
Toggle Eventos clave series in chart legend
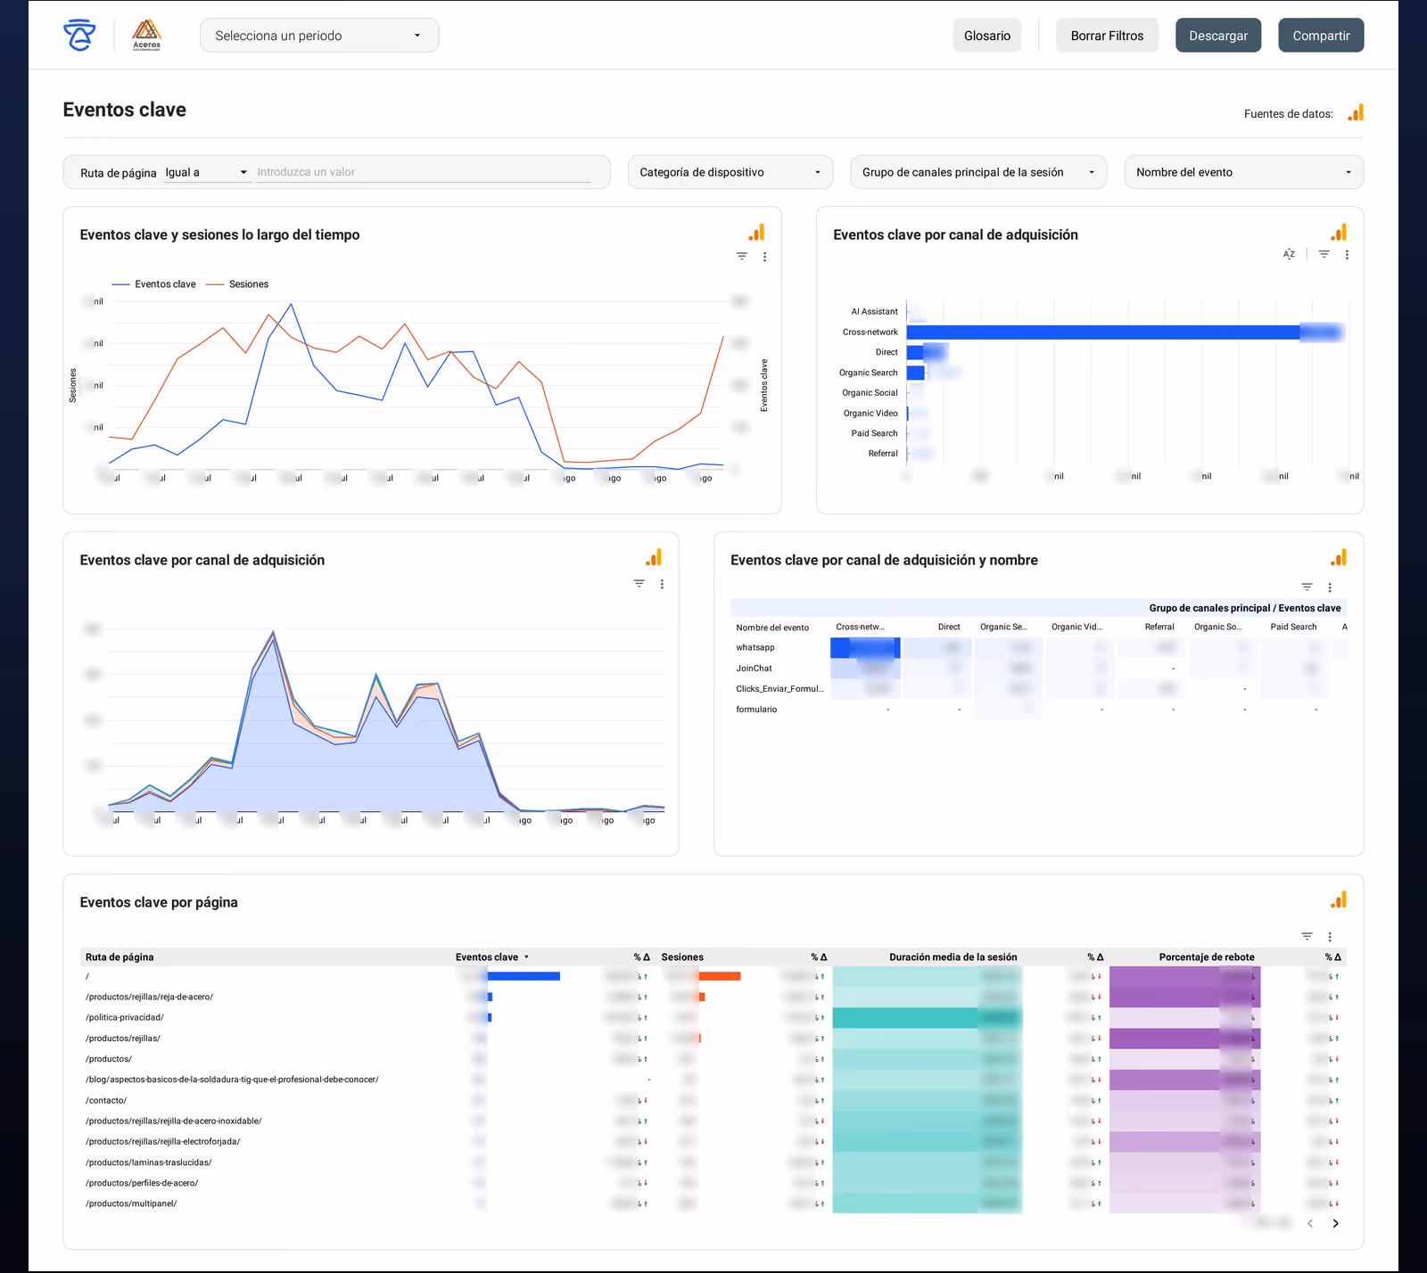coord(154,284)
